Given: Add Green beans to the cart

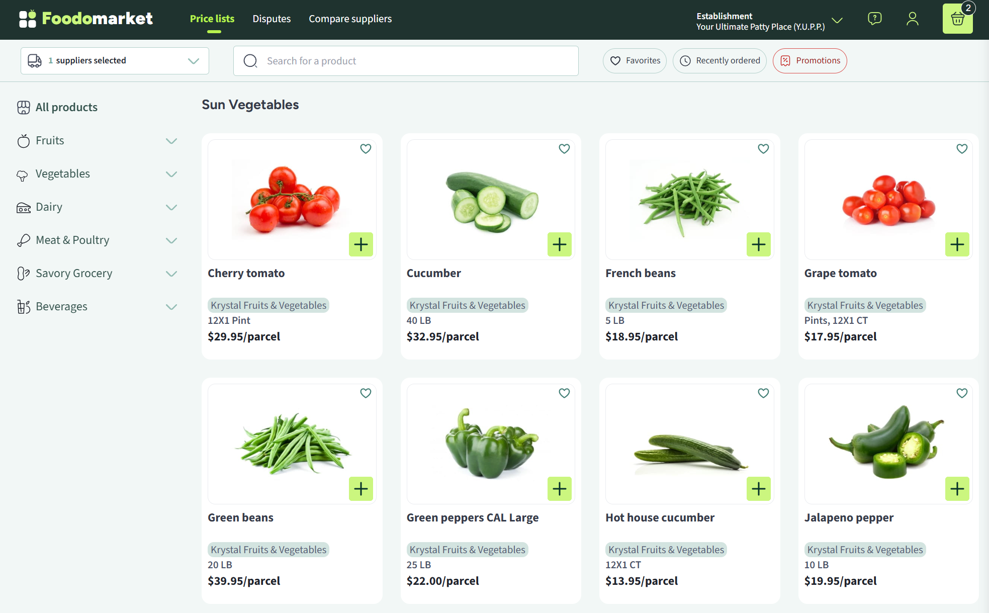Looking at the screenshot, I should coord(361,488).
